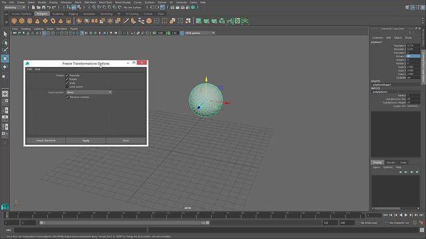Uncheck the Rotate freeze checkbox
The width and height of the screenshot is (426, 239).
(x=67, y=79)
